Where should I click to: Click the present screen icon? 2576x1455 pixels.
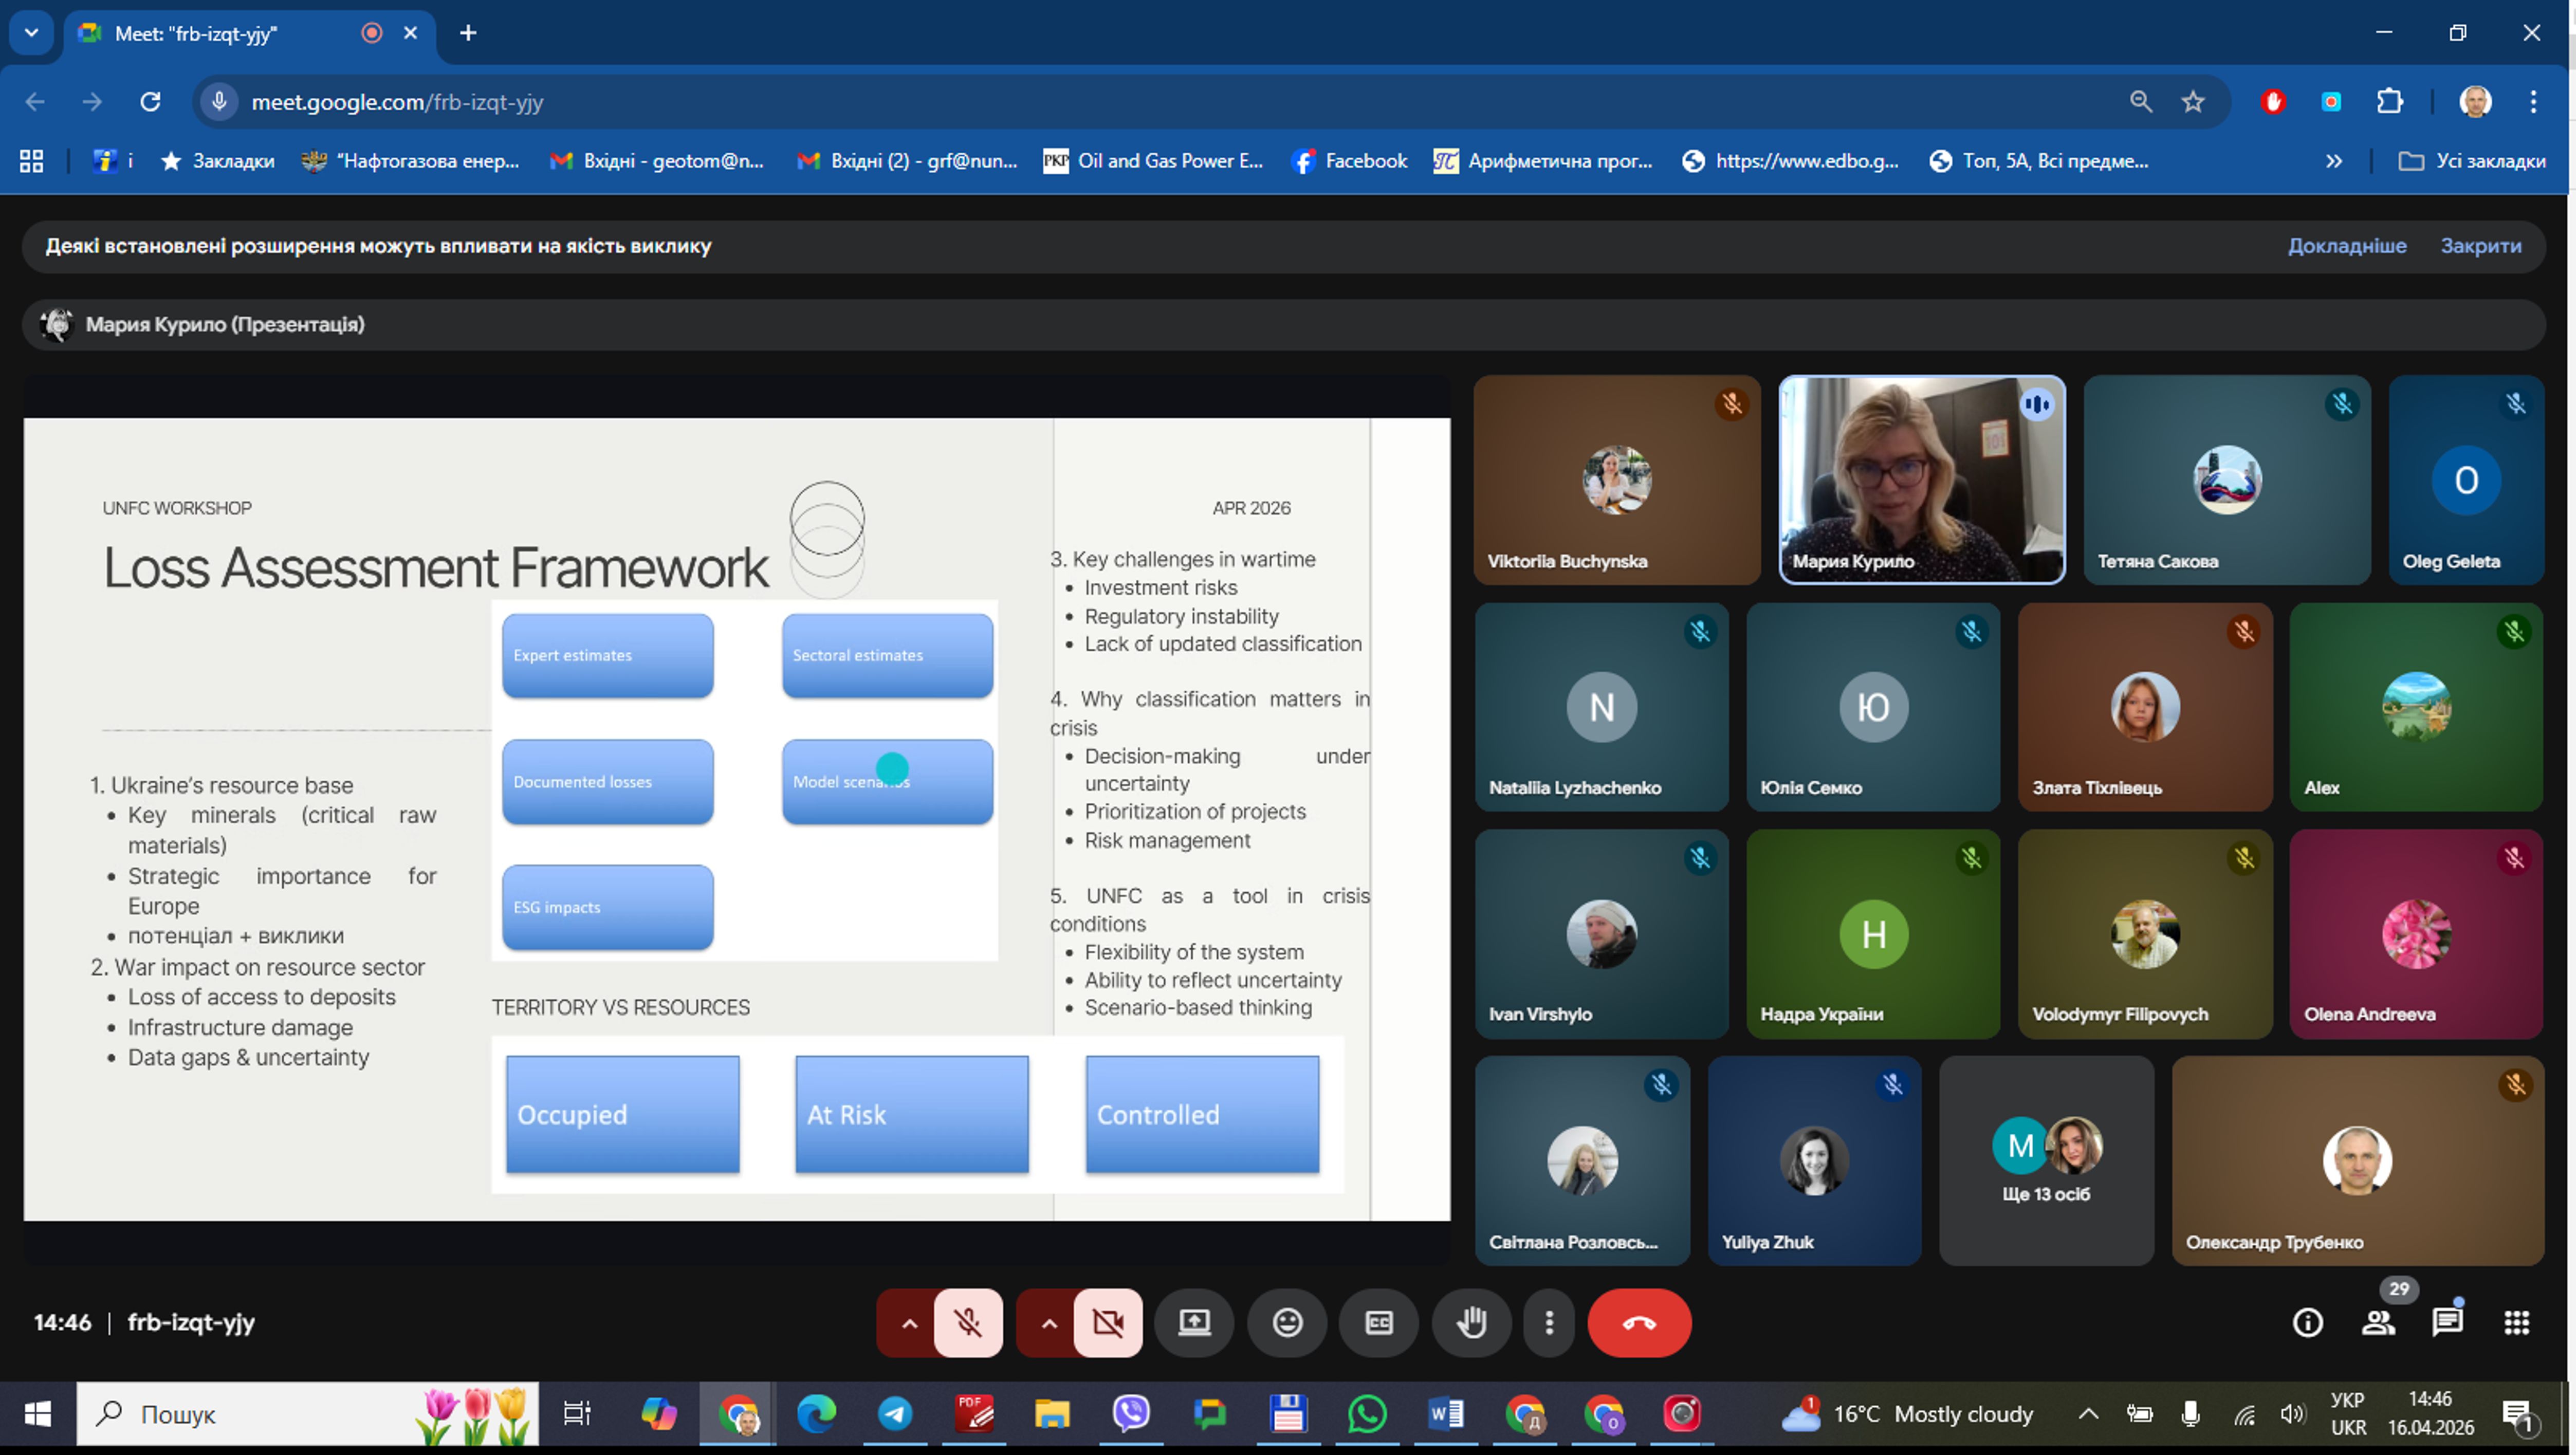[x=1194, y=1322]
